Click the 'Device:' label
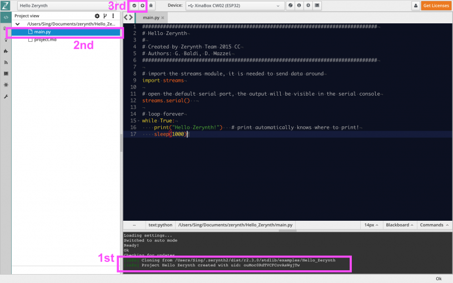 175,5
